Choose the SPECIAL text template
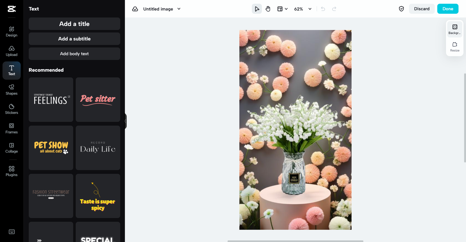Image resolution: width=466 pixels, height=242 pixels. coord(98,232)
